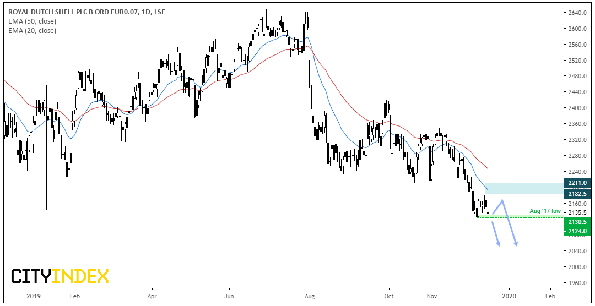The height and width of the screenshot is (306, 595).
Task: Click the 2600.0 axis value
Action: click(578, 29)
